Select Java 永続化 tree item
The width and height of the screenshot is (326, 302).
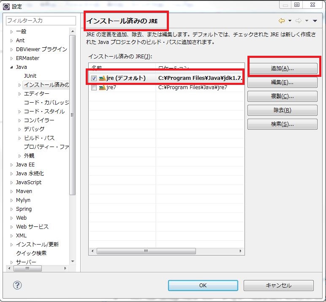click(x=30, y=174)
